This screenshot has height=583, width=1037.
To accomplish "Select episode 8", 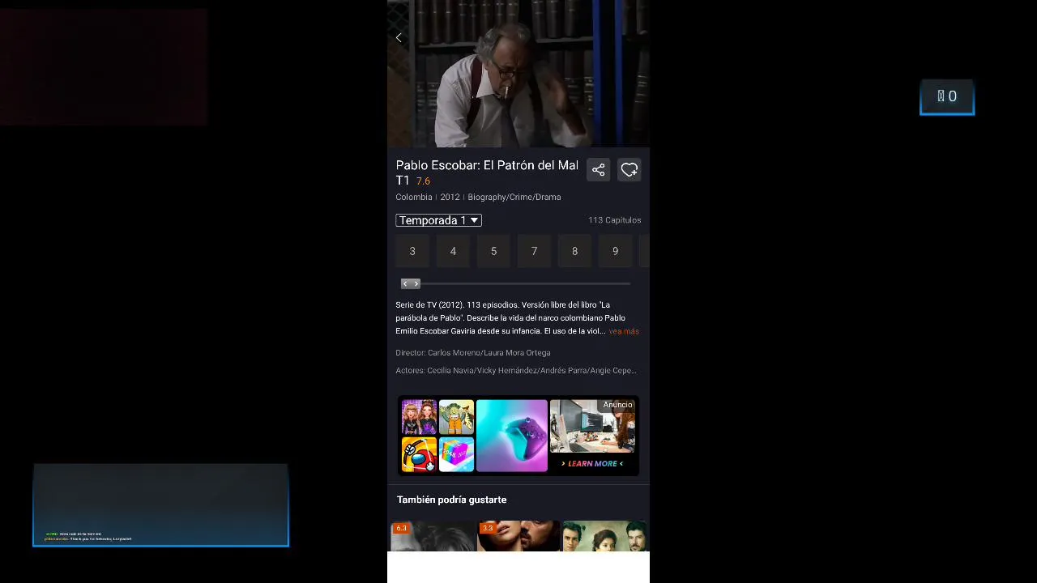I will tap(574, 251).
